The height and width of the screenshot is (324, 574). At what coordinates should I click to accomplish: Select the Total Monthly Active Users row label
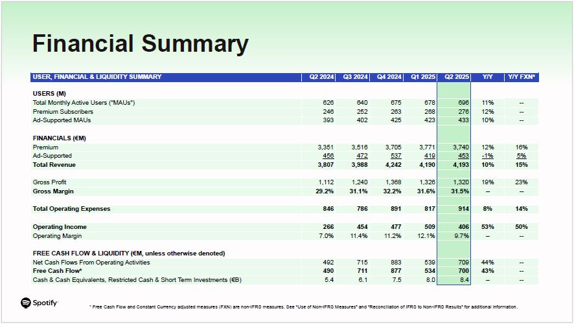pos(84,103)
